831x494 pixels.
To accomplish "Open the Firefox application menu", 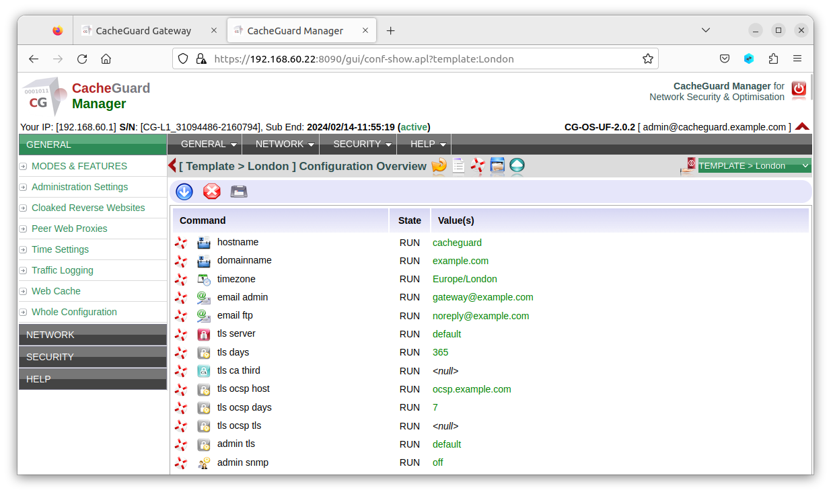I will pyautogui.click(x=797, y=58).
